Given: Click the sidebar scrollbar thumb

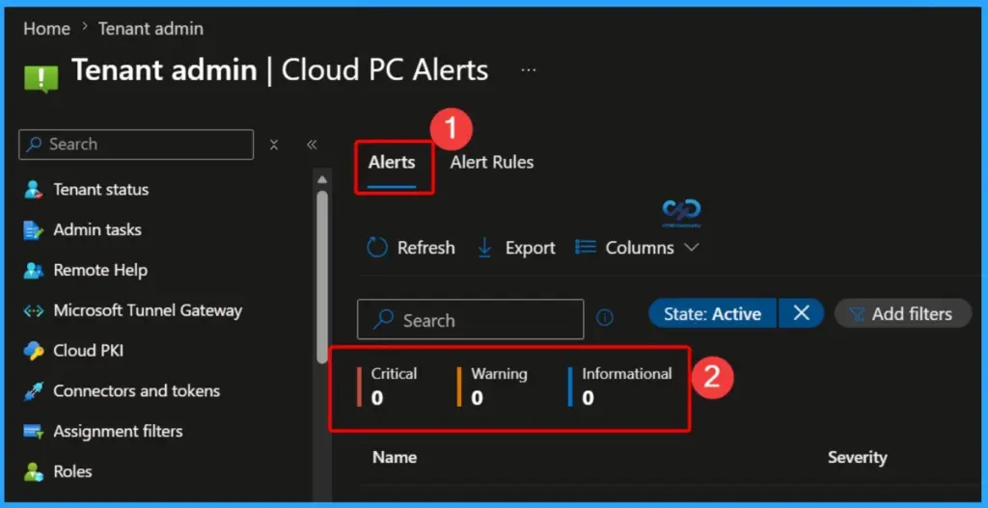Looking at the screenshot, I should [322, 276].
